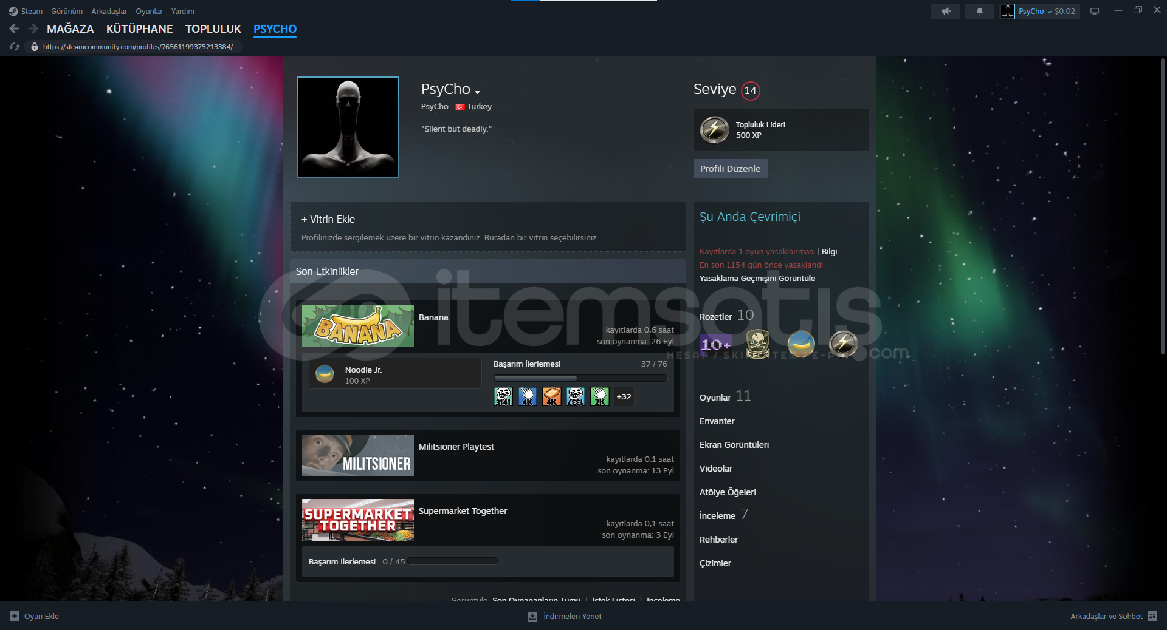This screenshot has height=630, width=1167.
Task: Click the small account avatar in the header
Action: [1008, 12]
